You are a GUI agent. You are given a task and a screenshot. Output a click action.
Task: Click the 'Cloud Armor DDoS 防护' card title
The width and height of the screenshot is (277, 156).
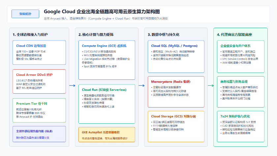[x=34, y=75]
